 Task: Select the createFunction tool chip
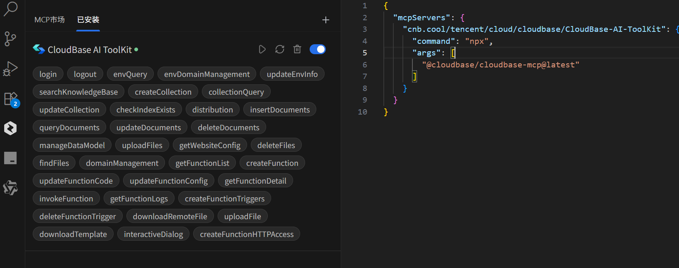[272, 163]
